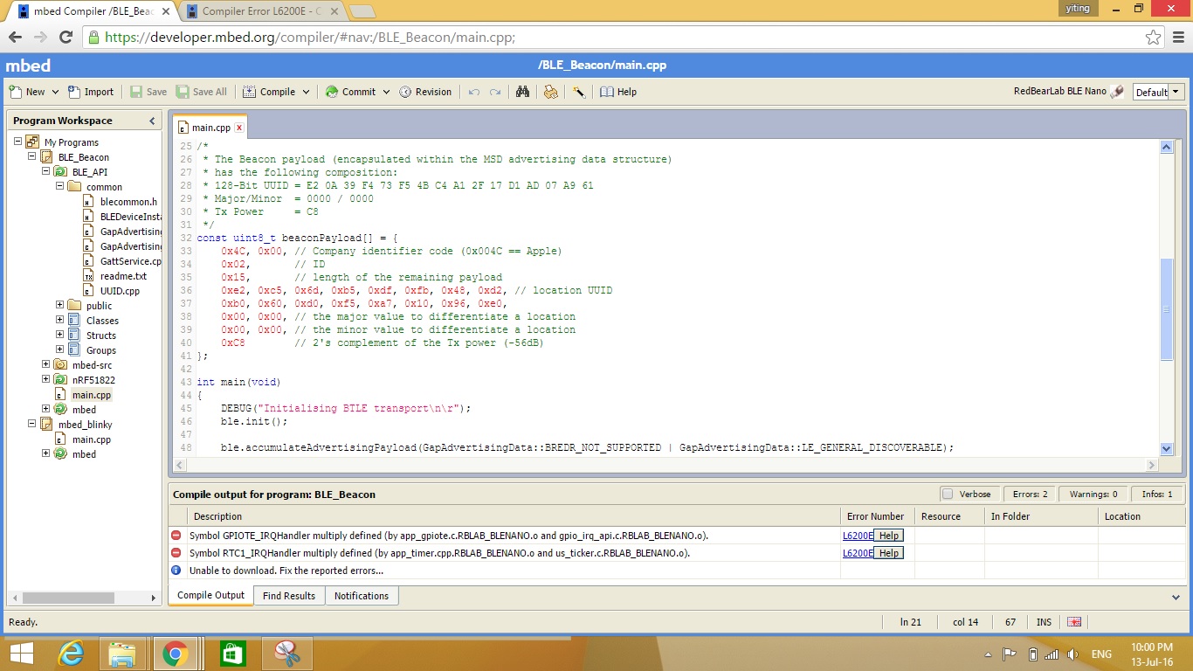The image size is (1193, 671).
Task: Open Chrome from the Windows taskbar
Action: (175, 654)
